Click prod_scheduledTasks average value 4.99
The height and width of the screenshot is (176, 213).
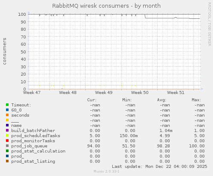click(x=165, y=136)
